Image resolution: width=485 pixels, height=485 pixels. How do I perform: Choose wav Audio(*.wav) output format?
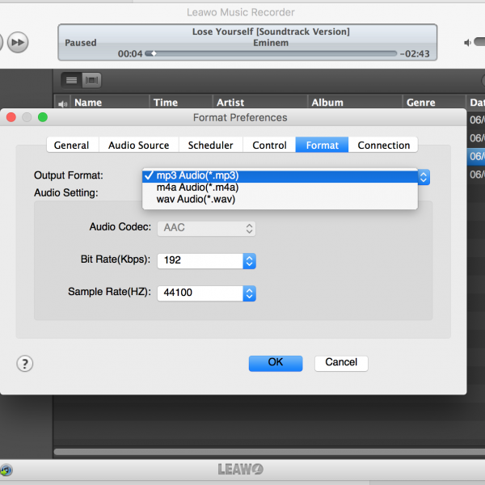(x=280, y=199)
